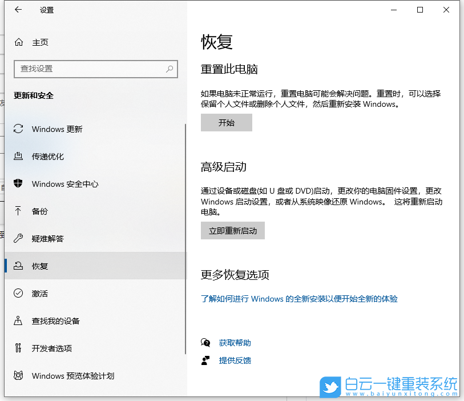The image size is (464, 401).
Task: Click the 查找设置 search box
Action: coord(95,69)
